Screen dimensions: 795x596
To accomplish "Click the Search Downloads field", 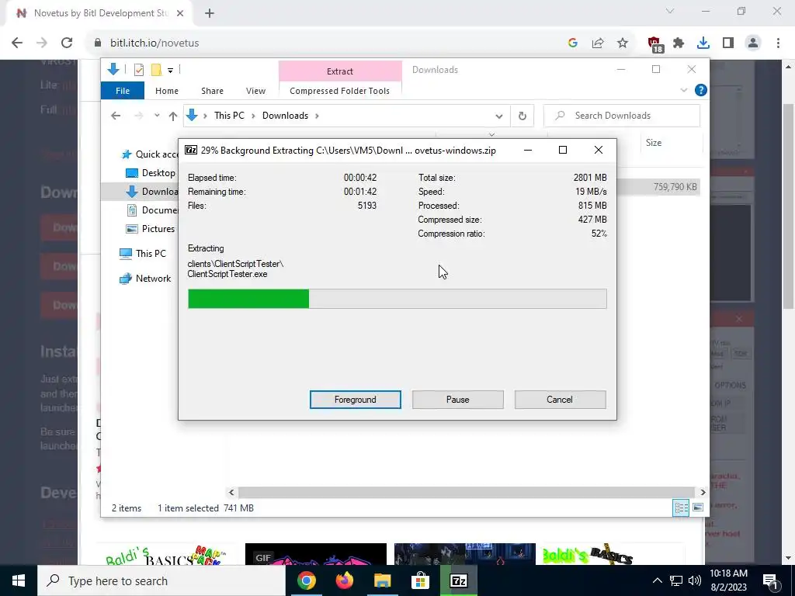I will pos(622,116).
